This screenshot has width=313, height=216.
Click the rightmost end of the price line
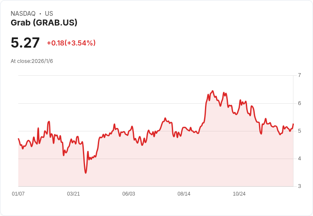(293, 124)
